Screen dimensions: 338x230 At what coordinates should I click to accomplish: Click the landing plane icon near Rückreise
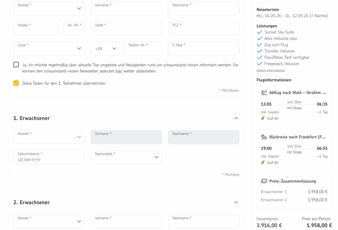(x=264, y=137)
